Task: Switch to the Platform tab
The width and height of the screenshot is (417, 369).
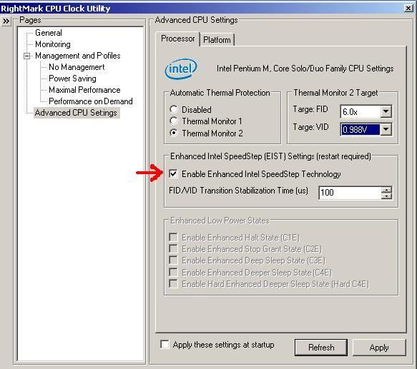Action: click(217, 40)
